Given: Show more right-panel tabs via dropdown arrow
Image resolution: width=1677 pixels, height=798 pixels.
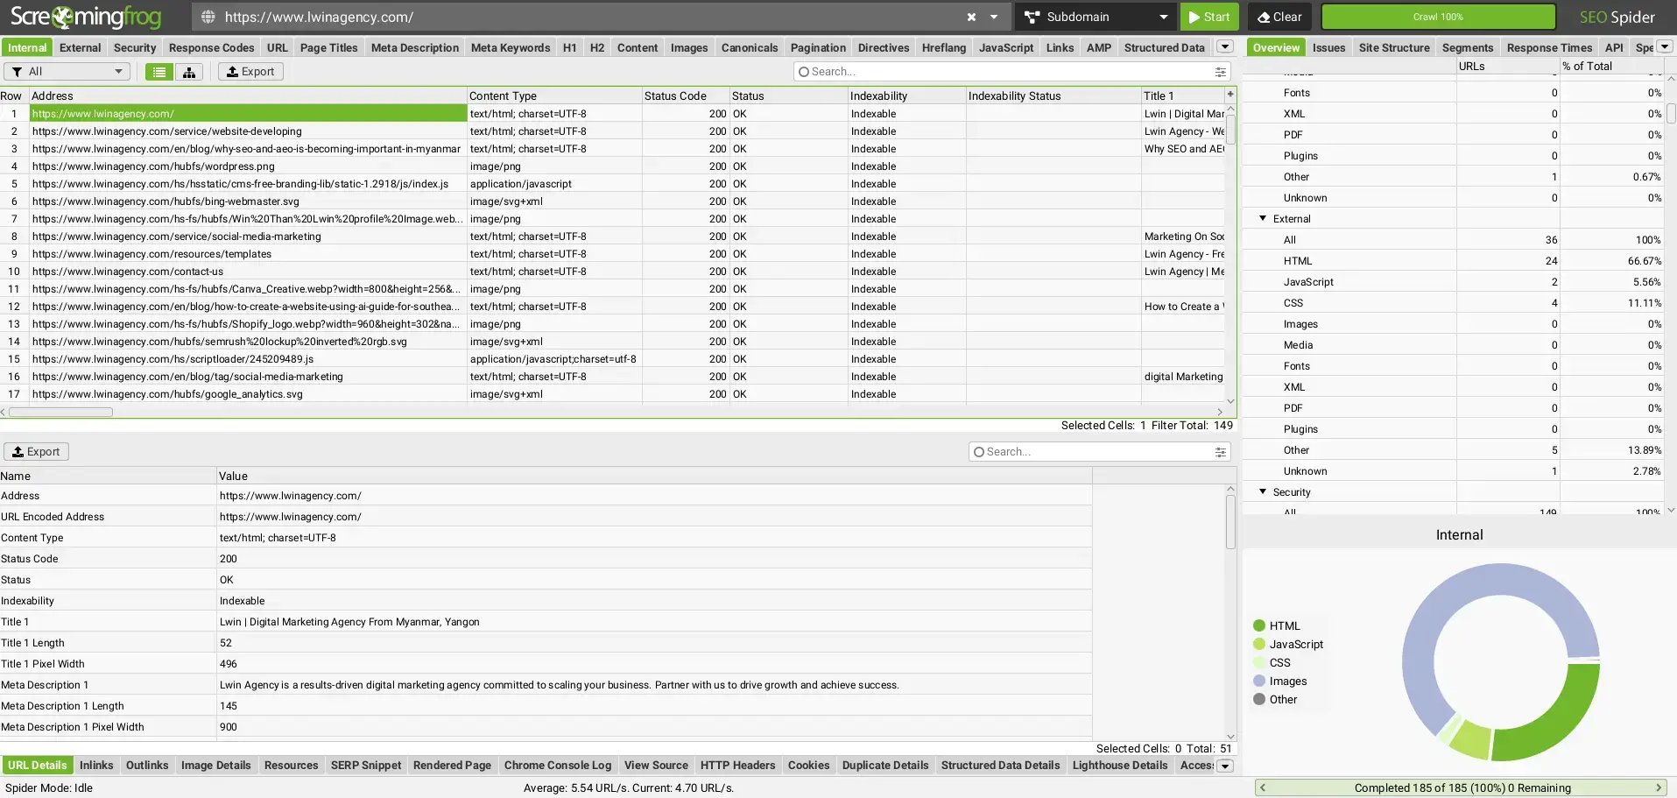Looking at the screenshot, I should tap(1665, 47).
